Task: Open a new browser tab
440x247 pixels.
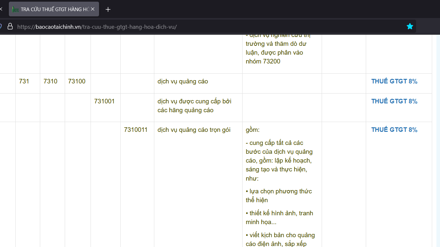Action: click(x=108, y=9)
